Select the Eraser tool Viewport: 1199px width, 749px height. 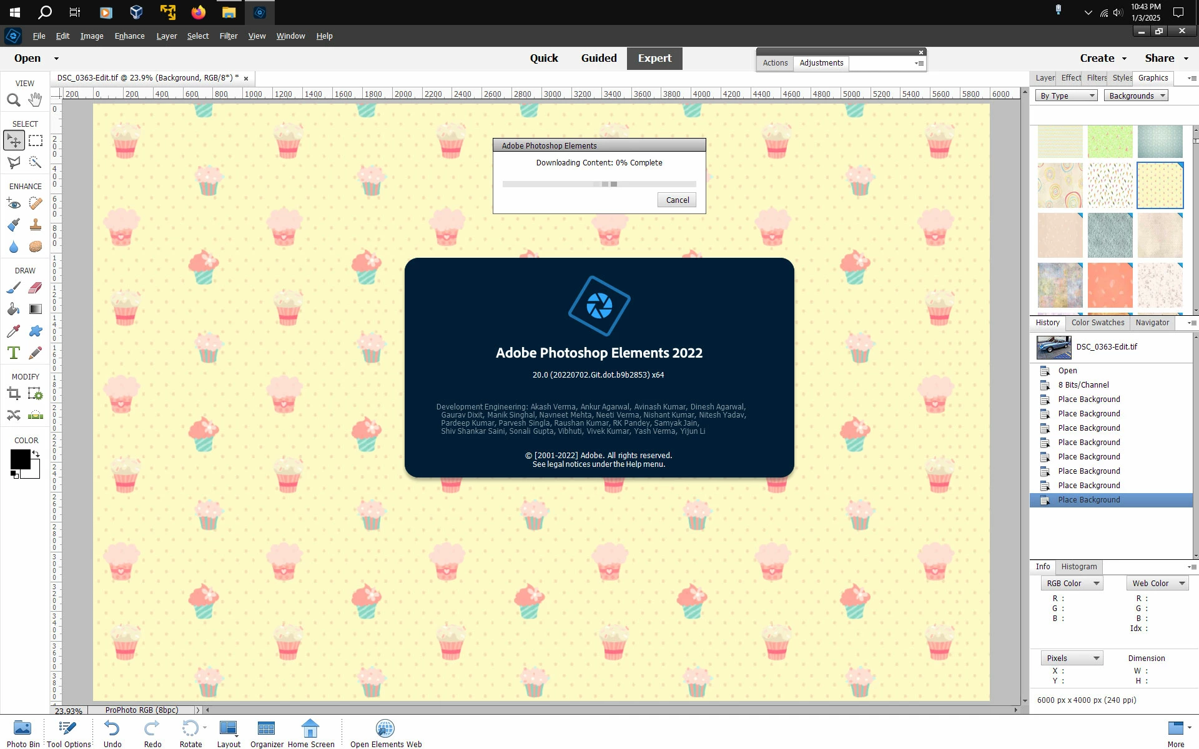36,288
